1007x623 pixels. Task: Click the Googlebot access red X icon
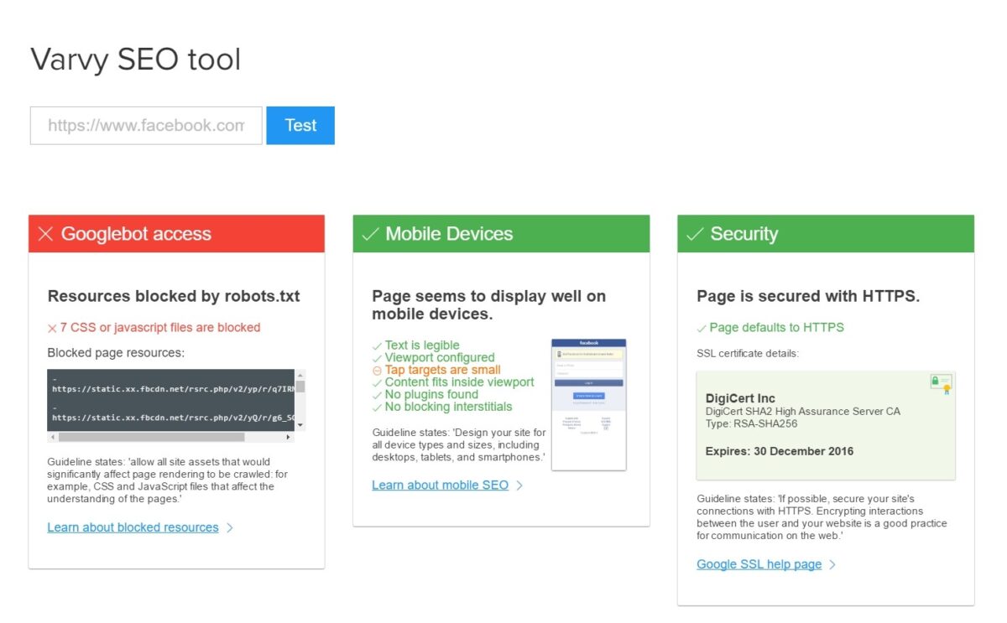click(45, 234)
